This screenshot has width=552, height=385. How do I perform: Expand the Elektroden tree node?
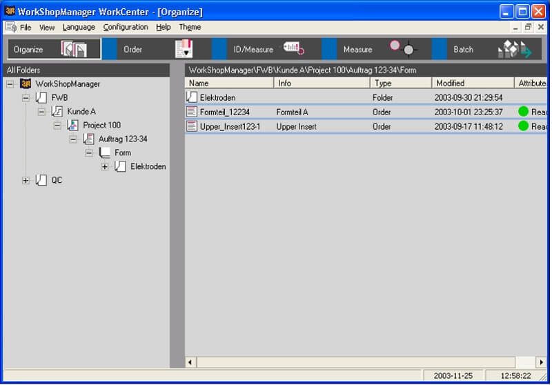click(105, 167)
